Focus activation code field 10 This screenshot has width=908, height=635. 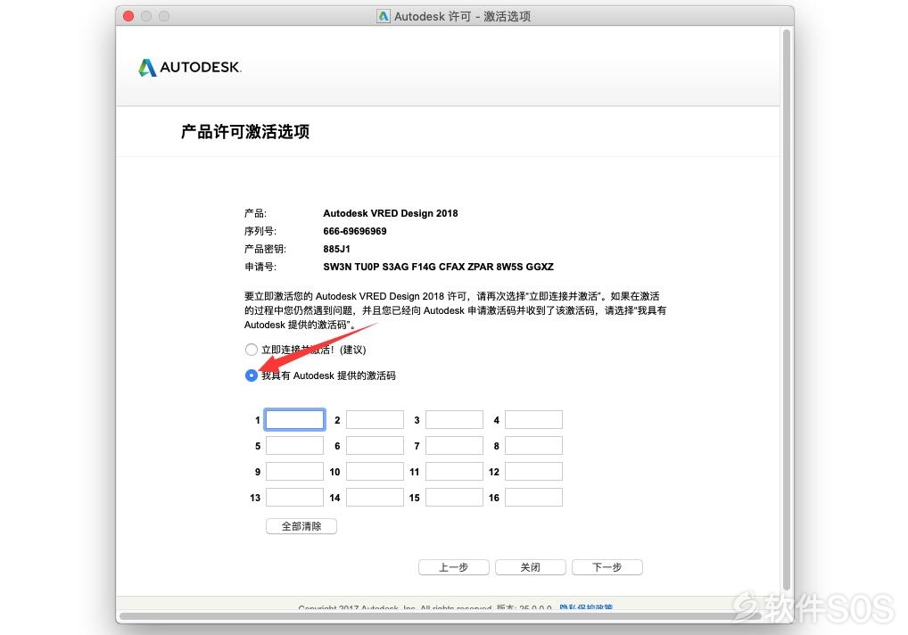click(x=375, y=472)
